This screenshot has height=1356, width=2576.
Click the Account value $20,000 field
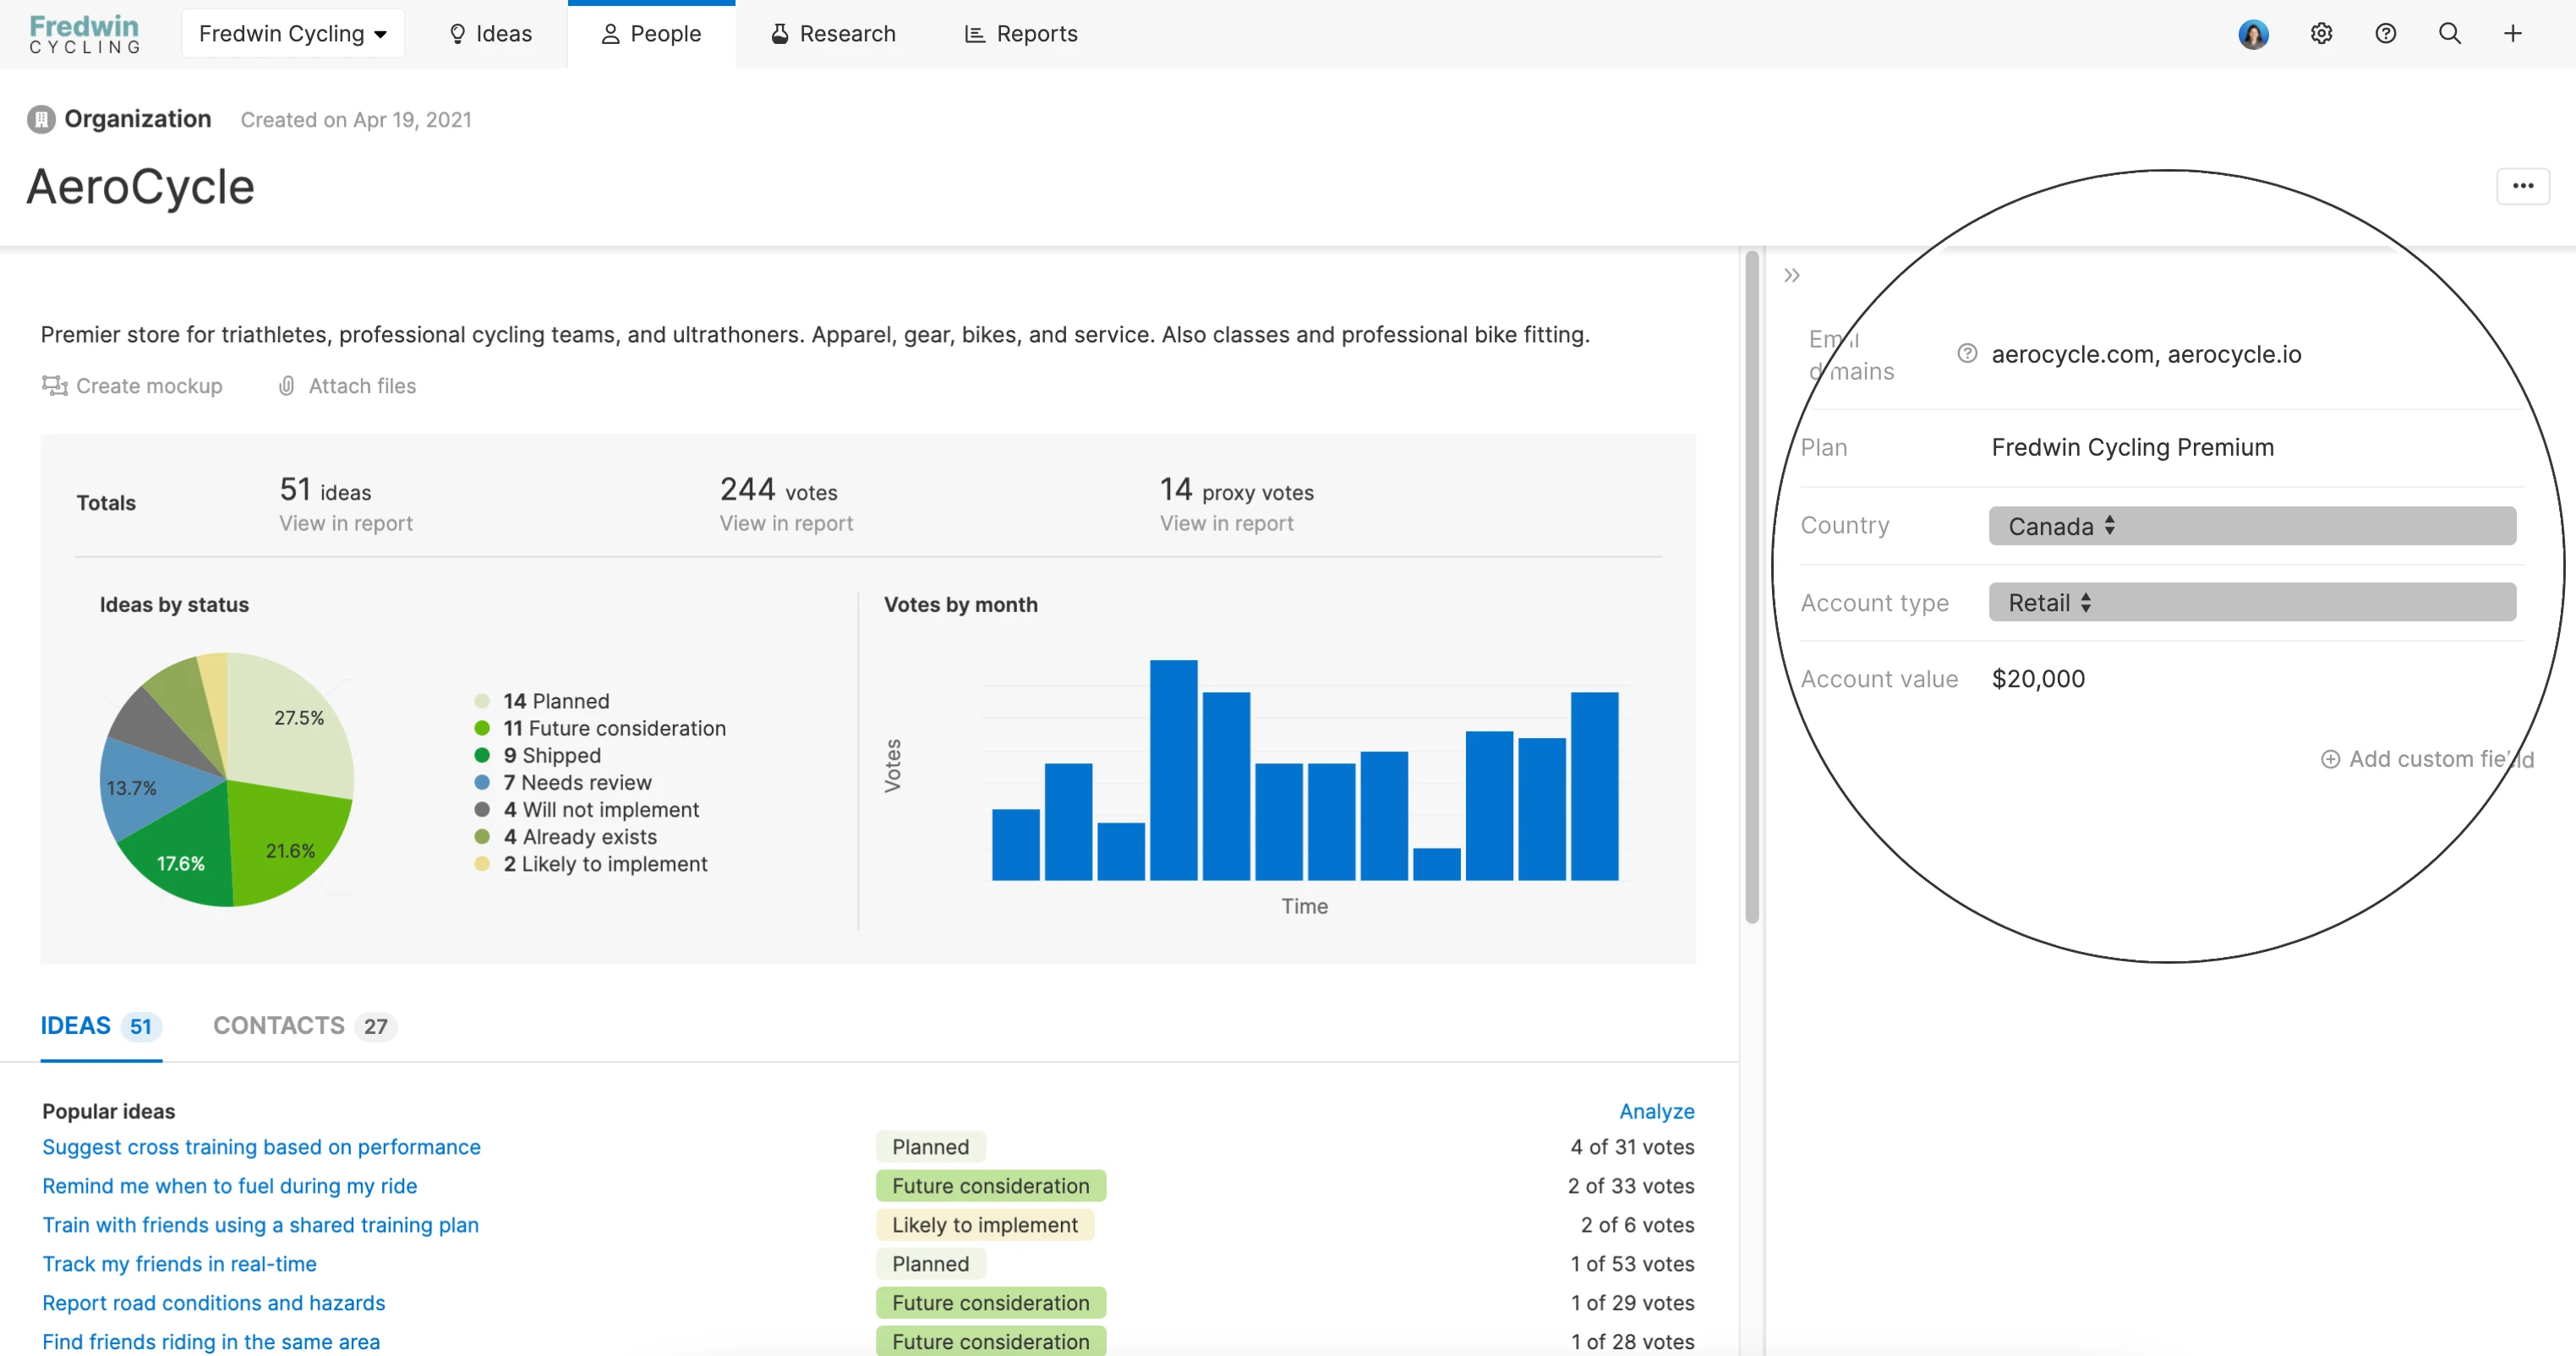coord(2038,679)
